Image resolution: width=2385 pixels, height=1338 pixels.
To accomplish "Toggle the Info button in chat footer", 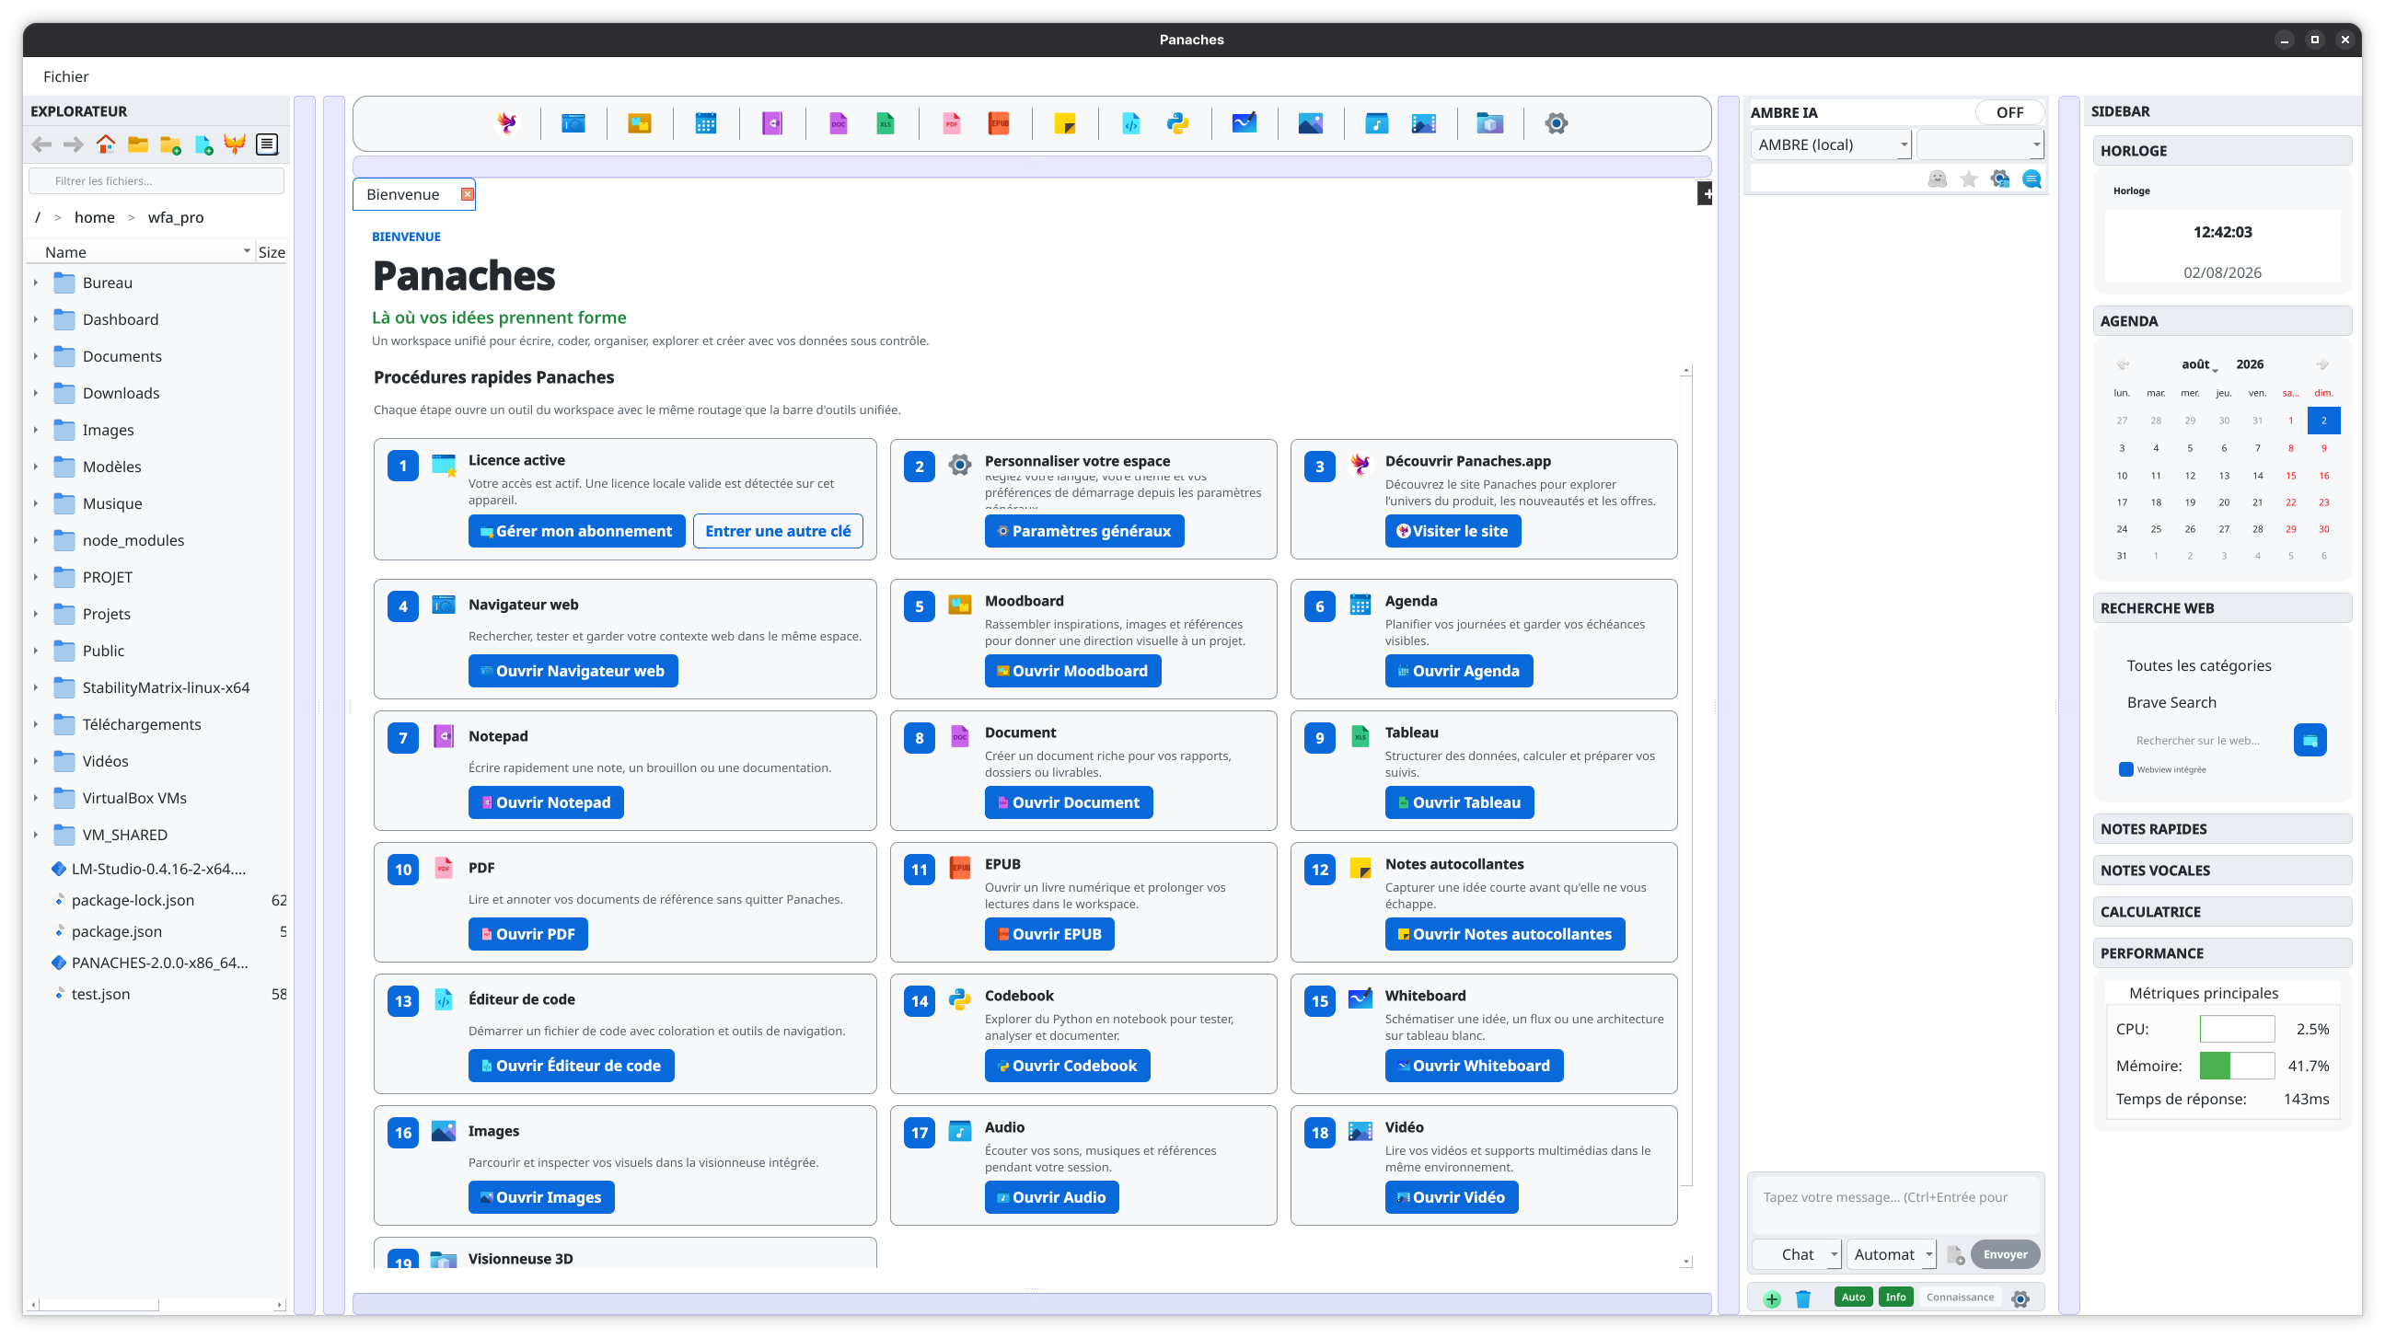I will click(x=1896, y=1298).
